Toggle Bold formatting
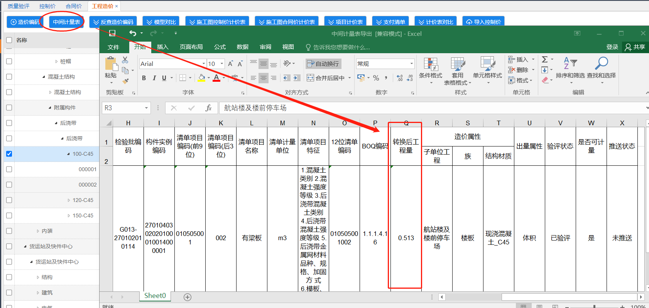The image size is (649, 308). (x=144, y=78)
